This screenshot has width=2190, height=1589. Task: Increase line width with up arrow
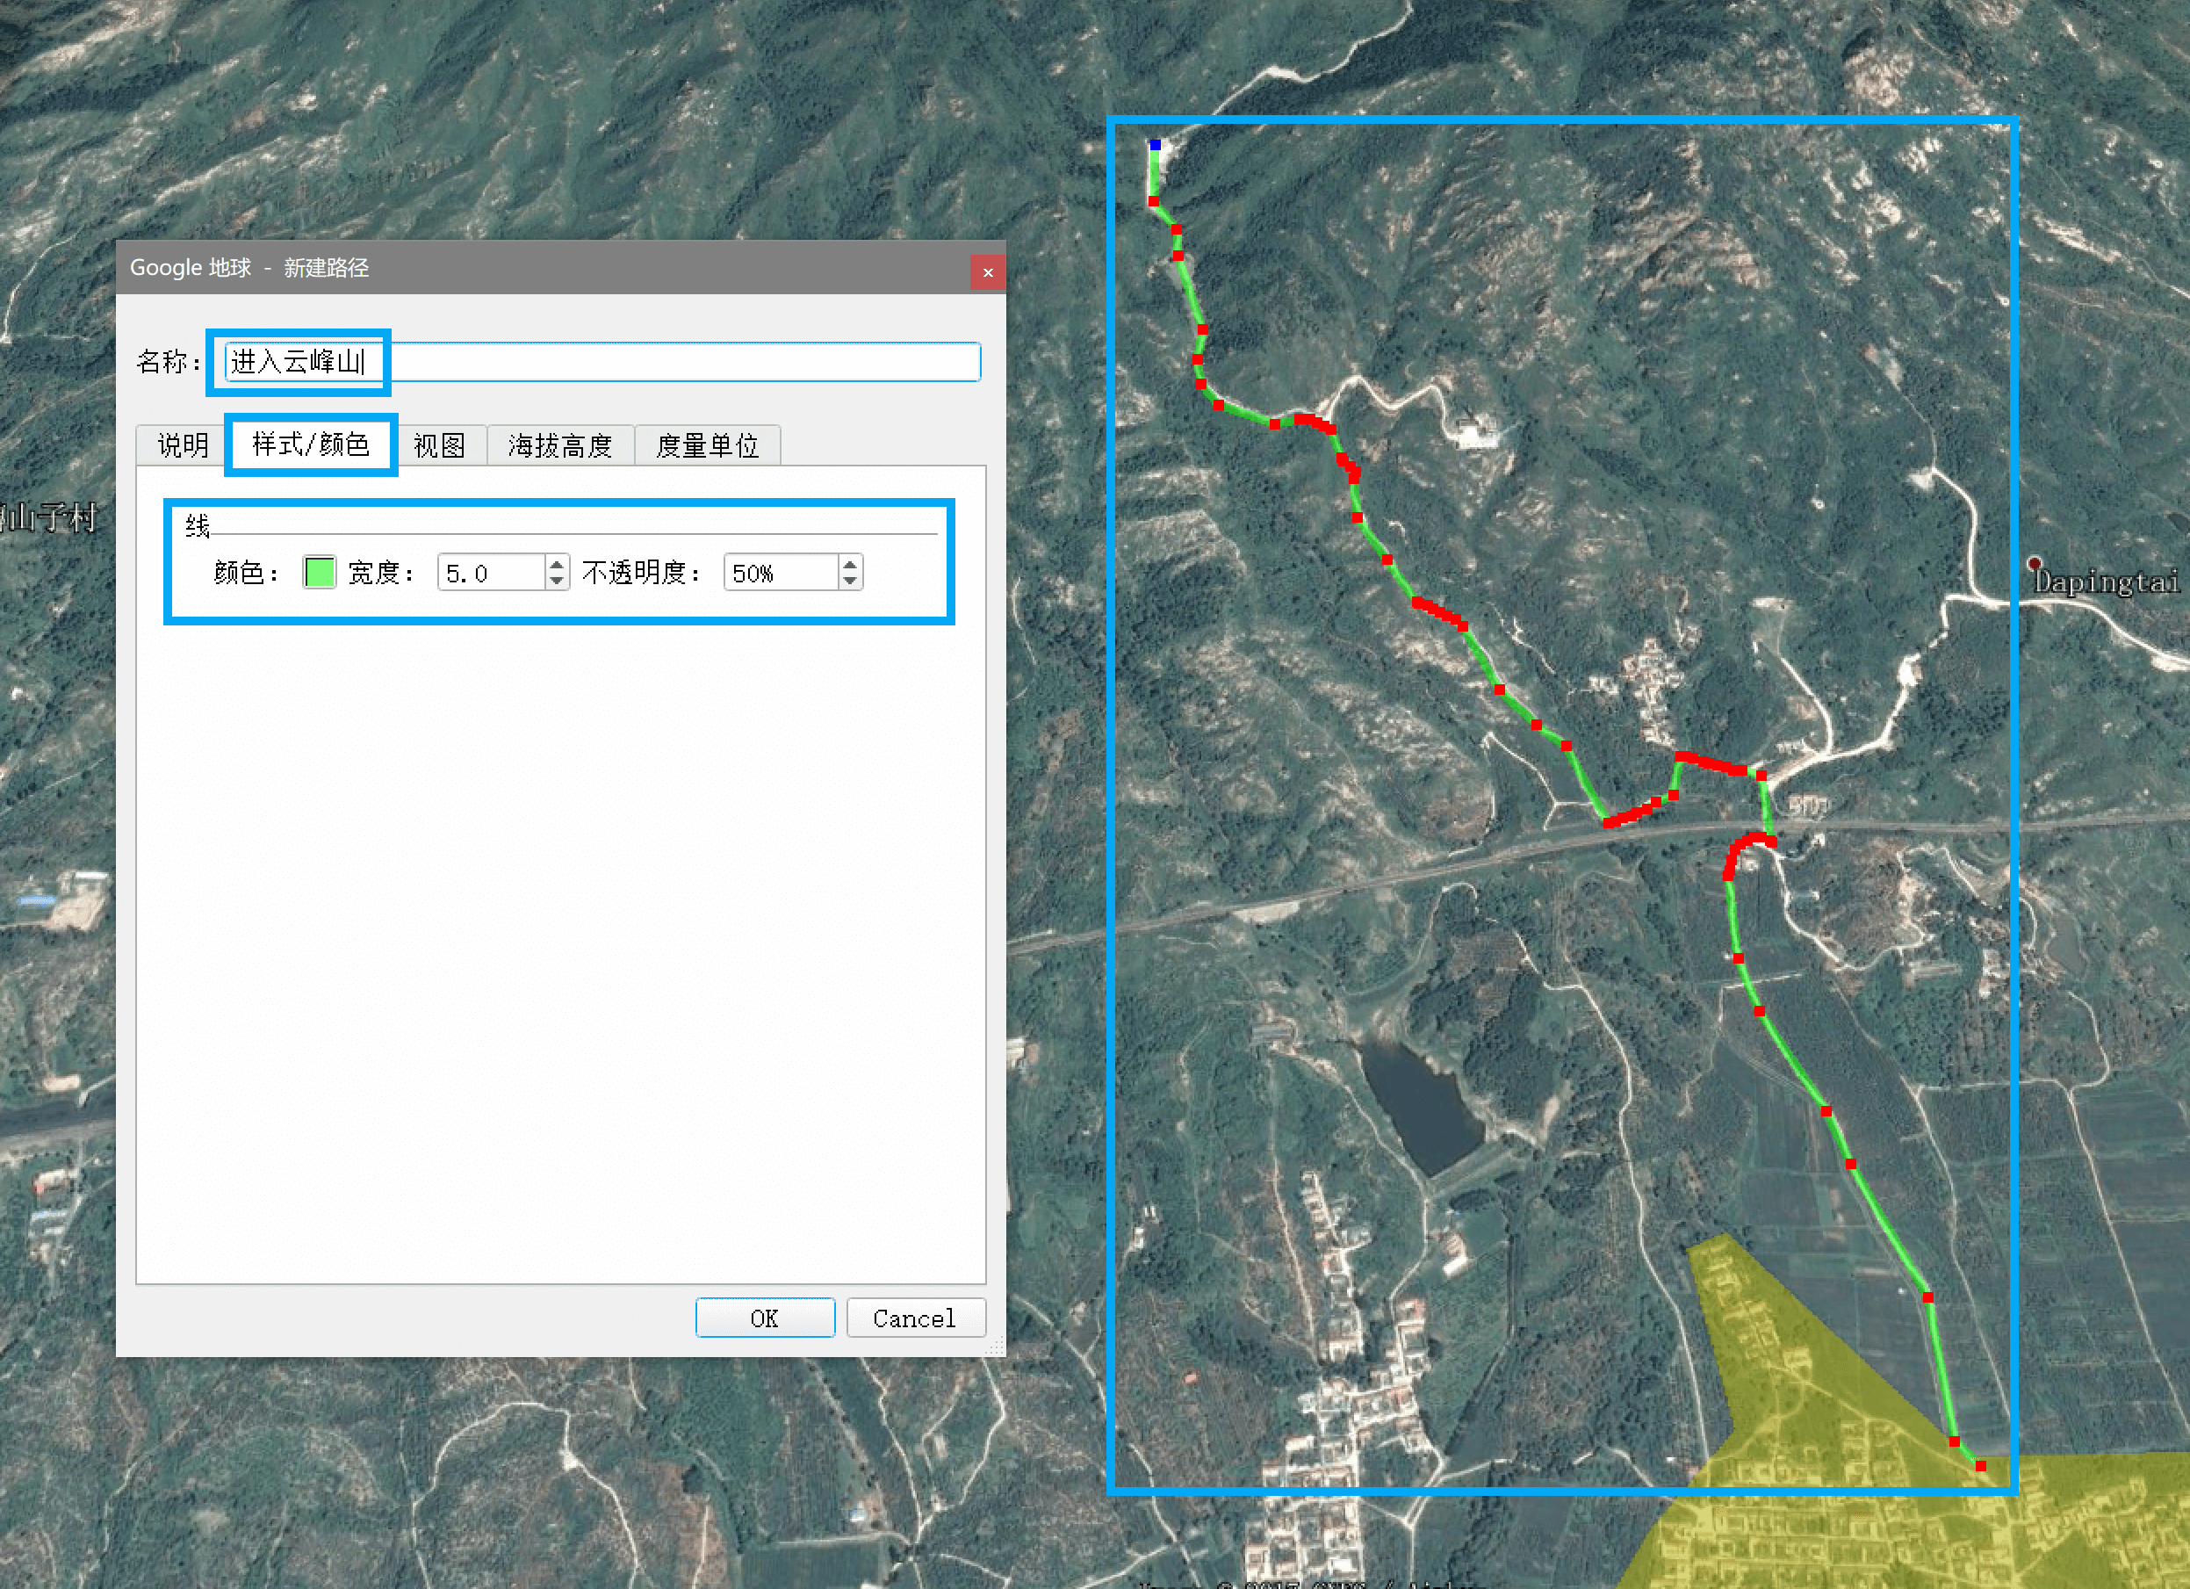click(x=556, y=564)
